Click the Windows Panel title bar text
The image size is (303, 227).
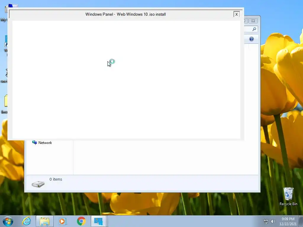tap(125, 14)
